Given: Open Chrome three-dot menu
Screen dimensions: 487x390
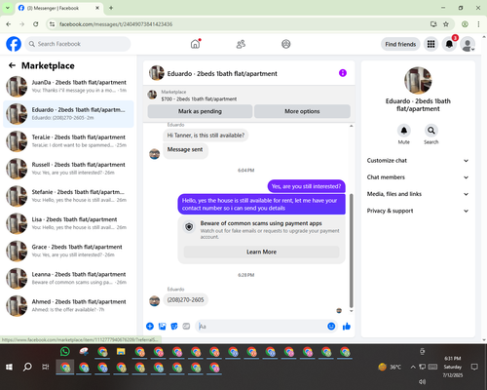Looking at the screenshot, I should point(478,24).
